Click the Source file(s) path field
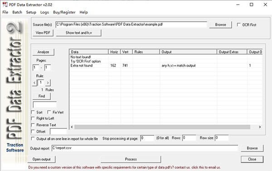 131,24
